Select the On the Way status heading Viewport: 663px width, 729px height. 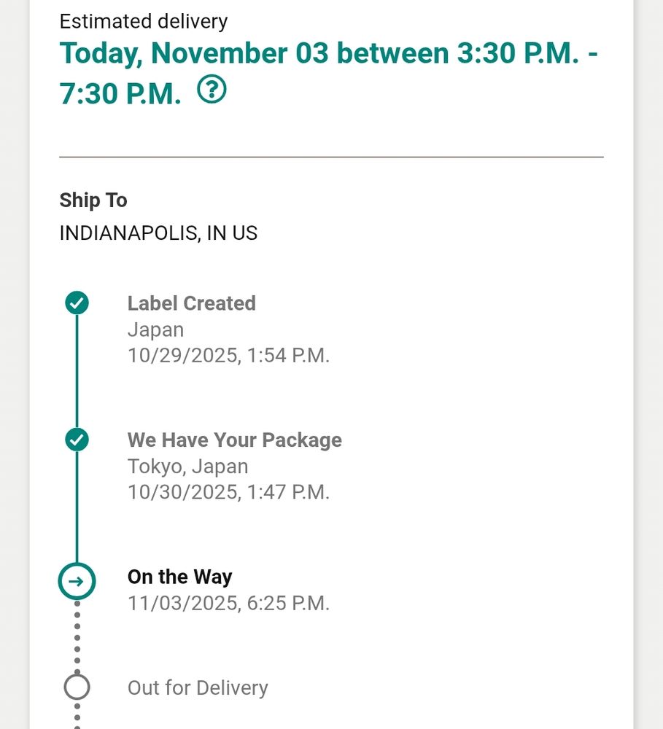179,577
